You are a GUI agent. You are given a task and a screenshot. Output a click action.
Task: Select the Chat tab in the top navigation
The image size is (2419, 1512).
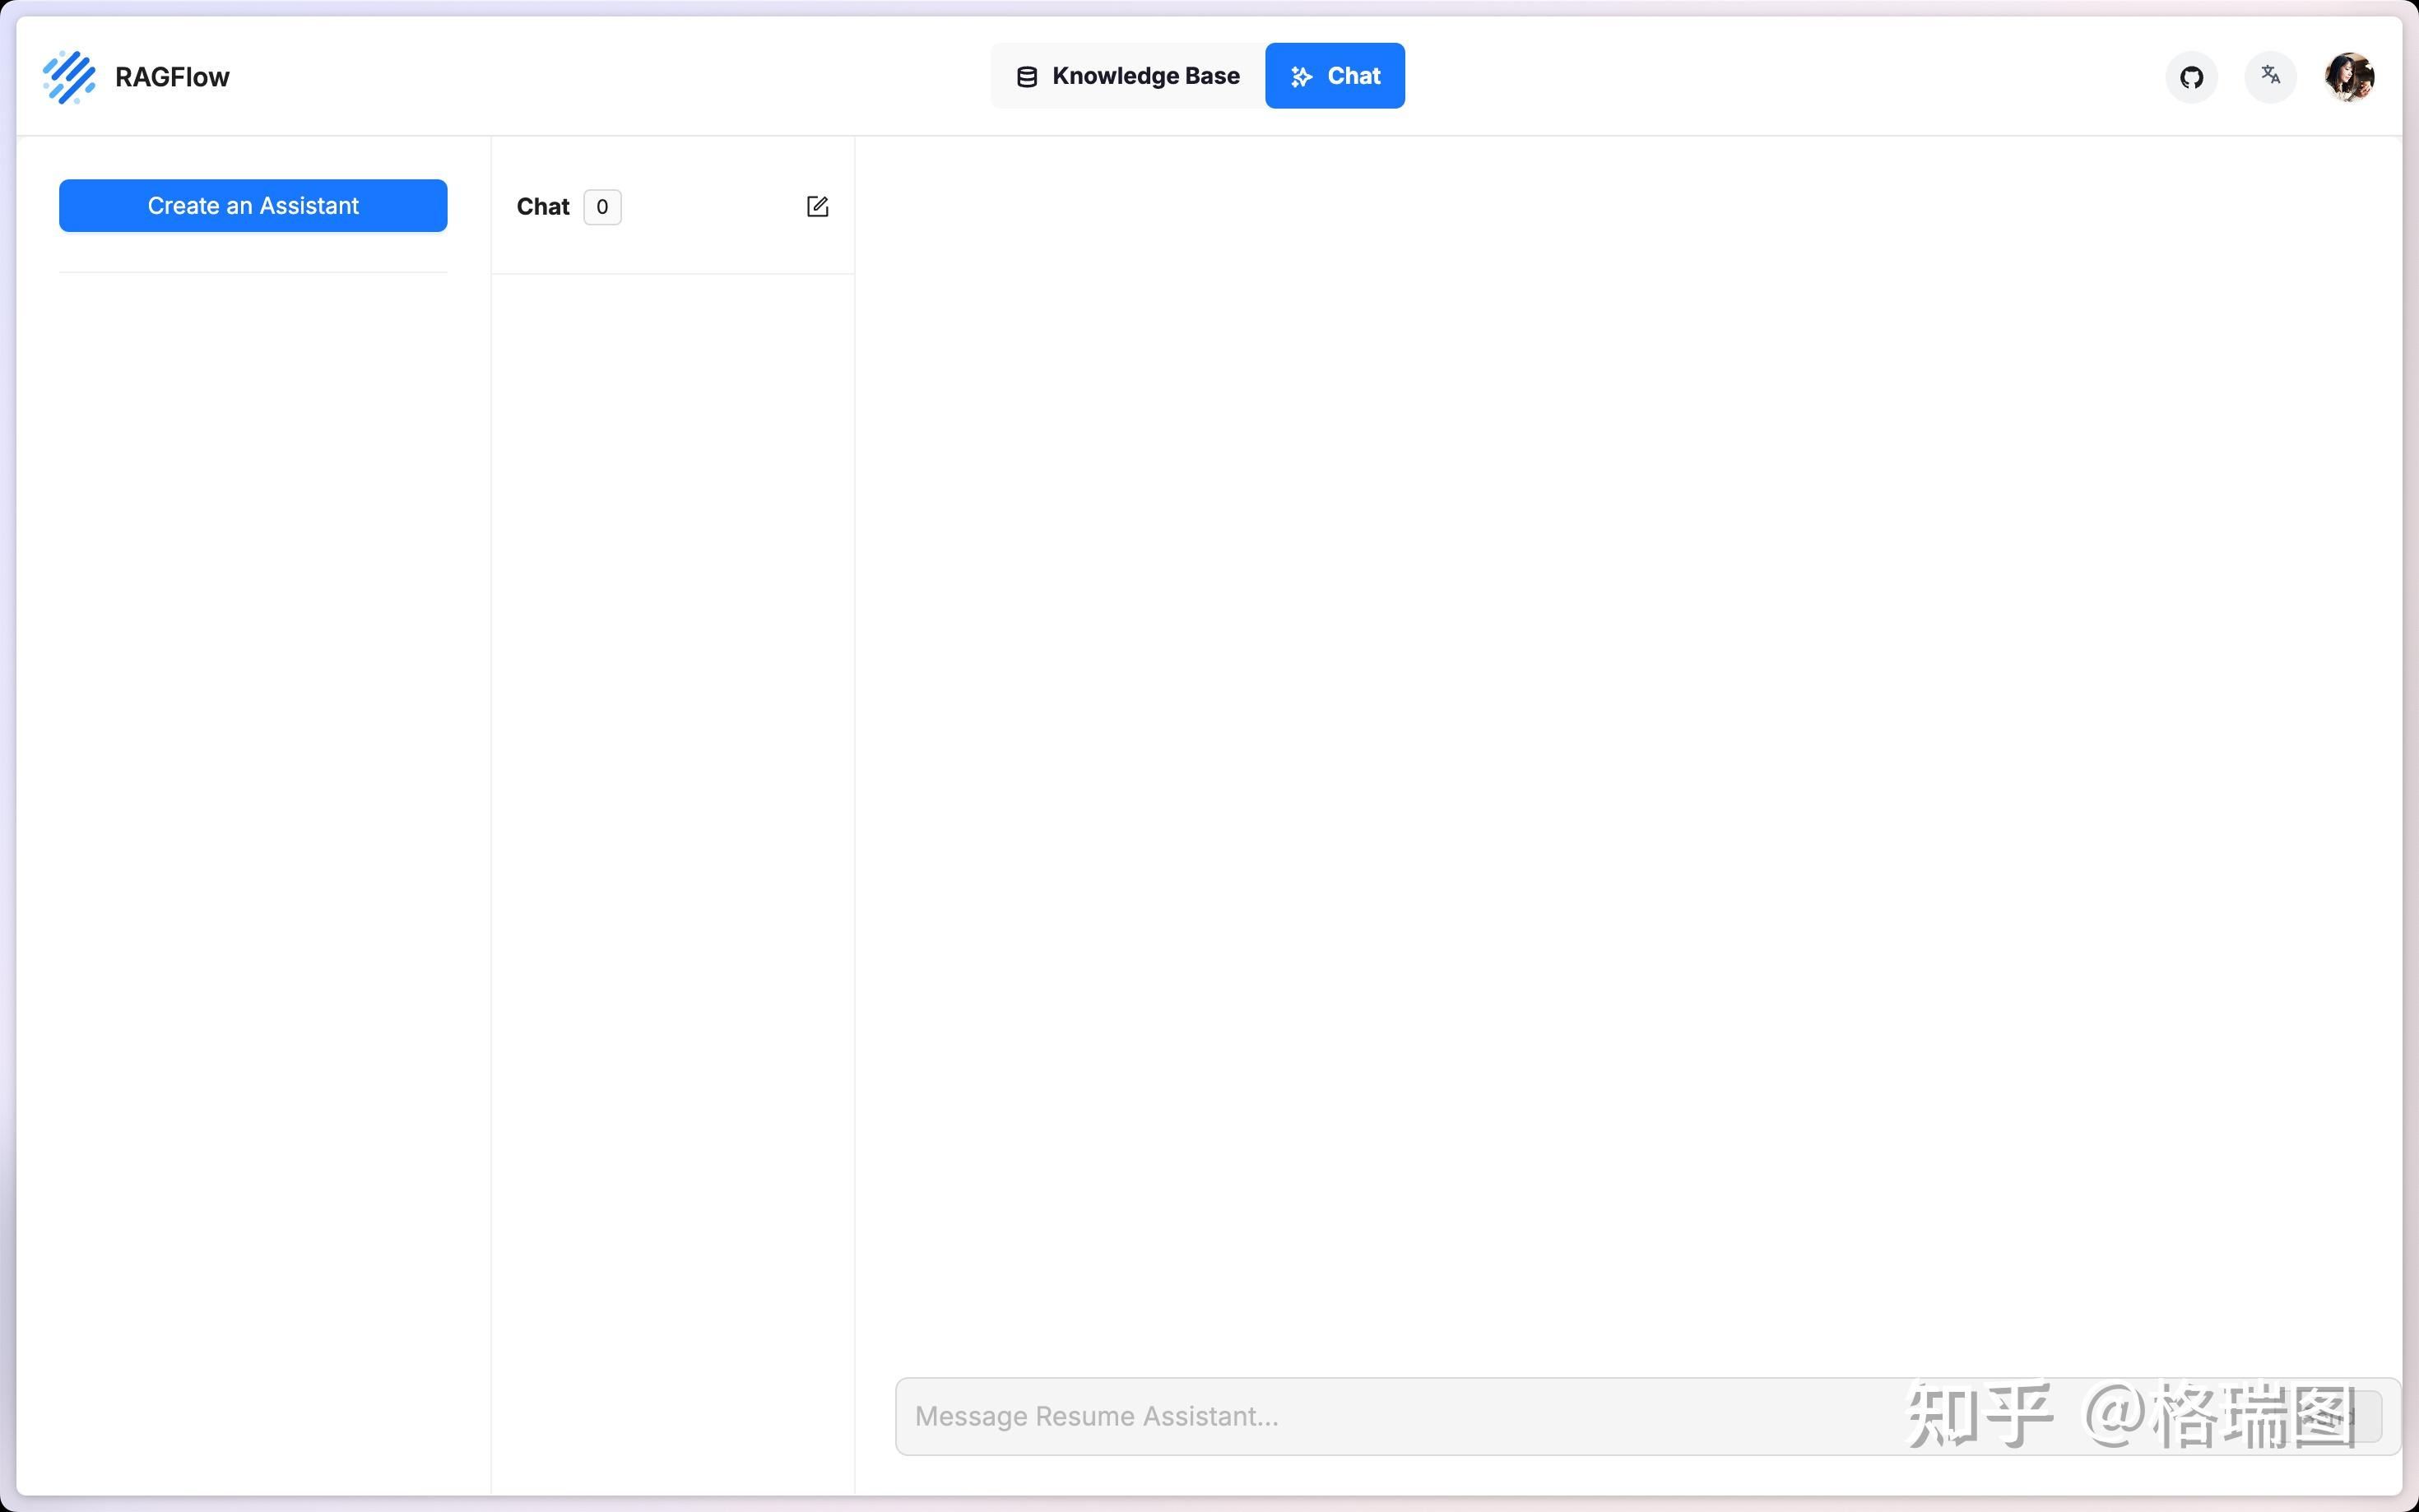(1334, 76)
